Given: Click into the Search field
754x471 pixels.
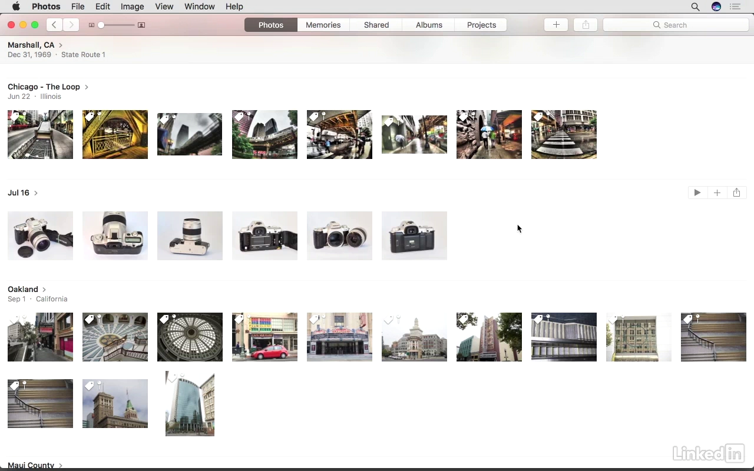Looking at the screenshot, I should click(x=676, y=25).
